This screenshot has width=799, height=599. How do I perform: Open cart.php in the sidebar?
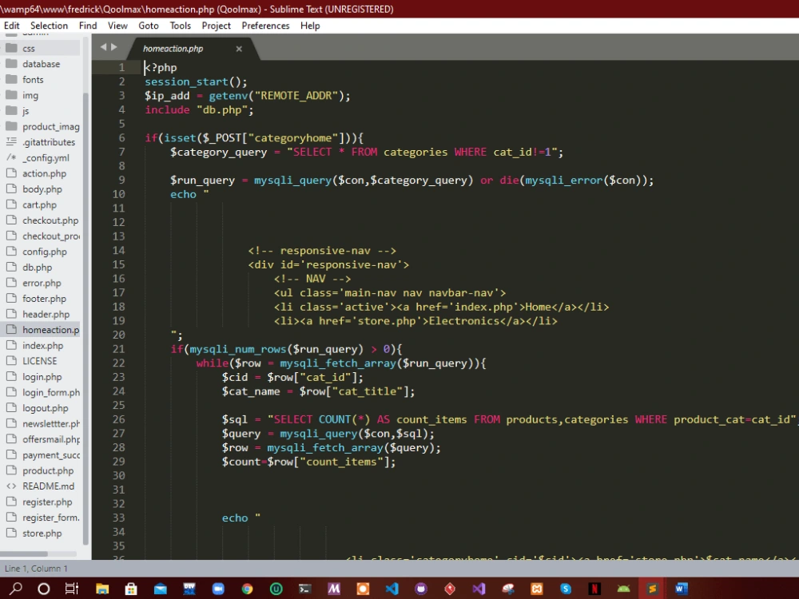click(x=39, y=204)
